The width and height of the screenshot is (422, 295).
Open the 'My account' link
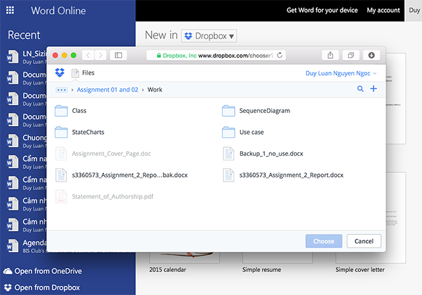(383, 11)
